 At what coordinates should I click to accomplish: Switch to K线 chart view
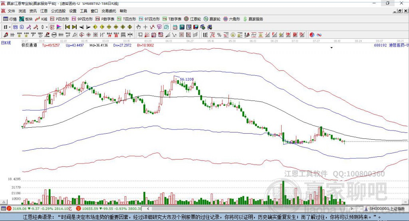(42, 19)
